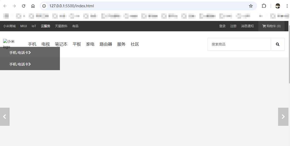This screenshot has width=290, height=146.
Task: Open 消息通知 notifications link
Action: point(247,26)
